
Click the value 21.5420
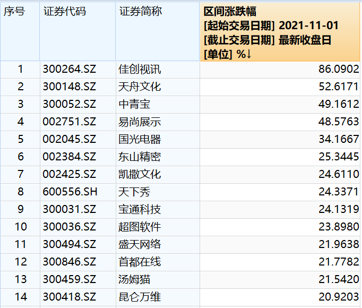click(339, 279)
